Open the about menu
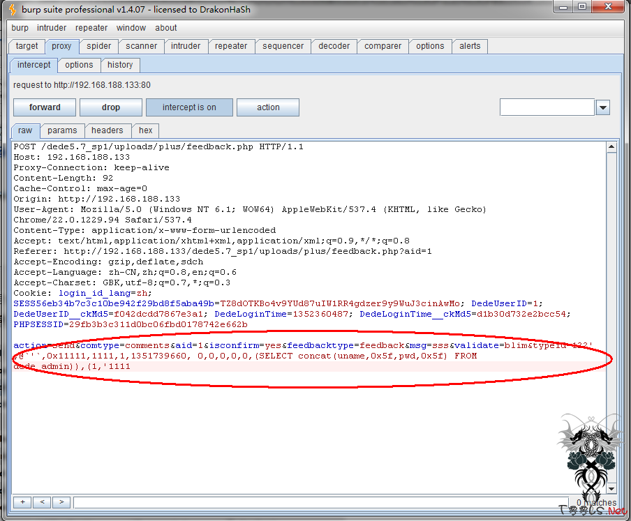This screenshot has width=631, height=521. pyautogui.click(x=166, y=28)
